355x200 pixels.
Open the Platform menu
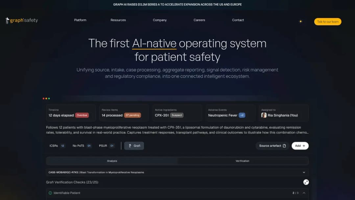(x=80, y=20)
